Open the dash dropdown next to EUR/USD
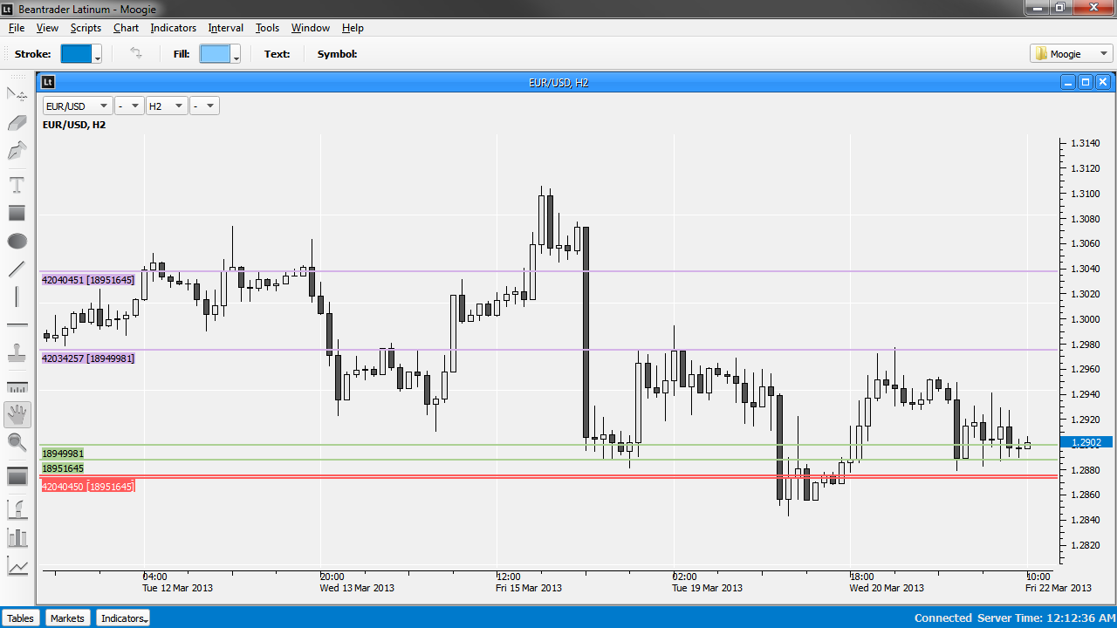Image resolution: width=1117 pixels, height=628 pixels. coord(129,106)
